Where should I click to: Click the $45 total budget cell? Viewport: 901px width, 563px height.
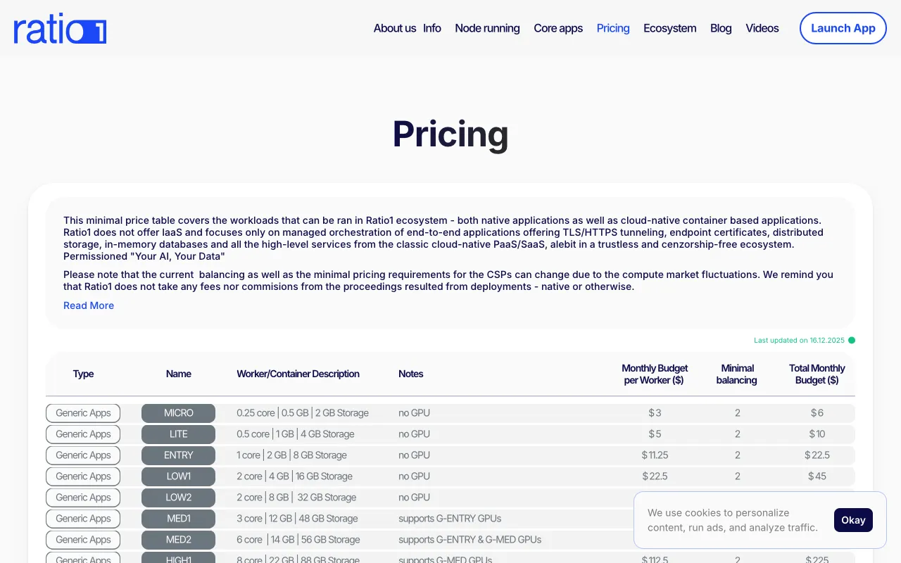(817, 476)
